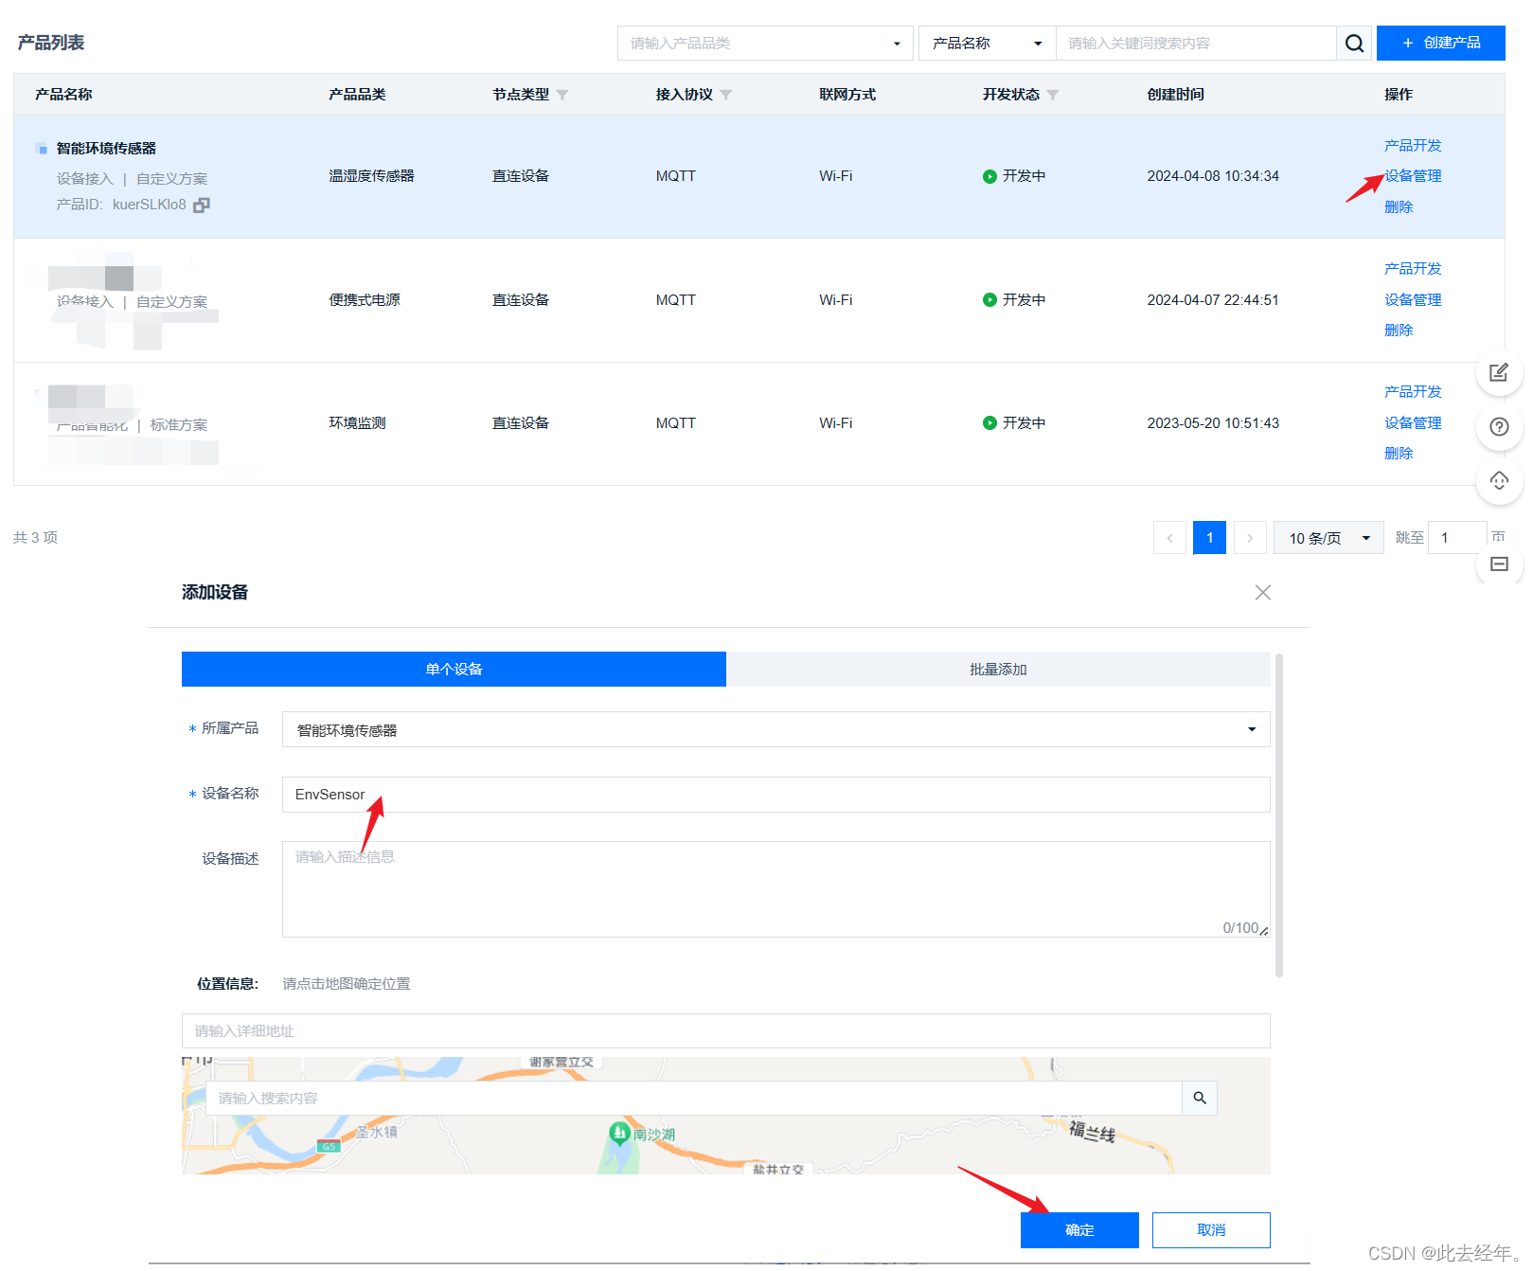Click 删除 for 便携式电源 row

tap(1399, 331)
